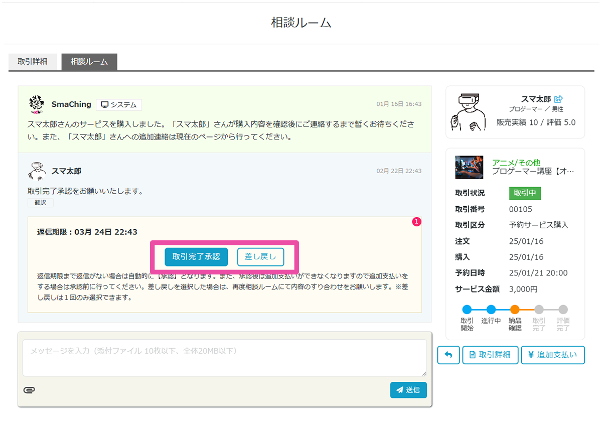The width and height of the screenshot is (602, 434).
Task: Switch to the 取引詳細 tab
Action: [x=33, y=61]
